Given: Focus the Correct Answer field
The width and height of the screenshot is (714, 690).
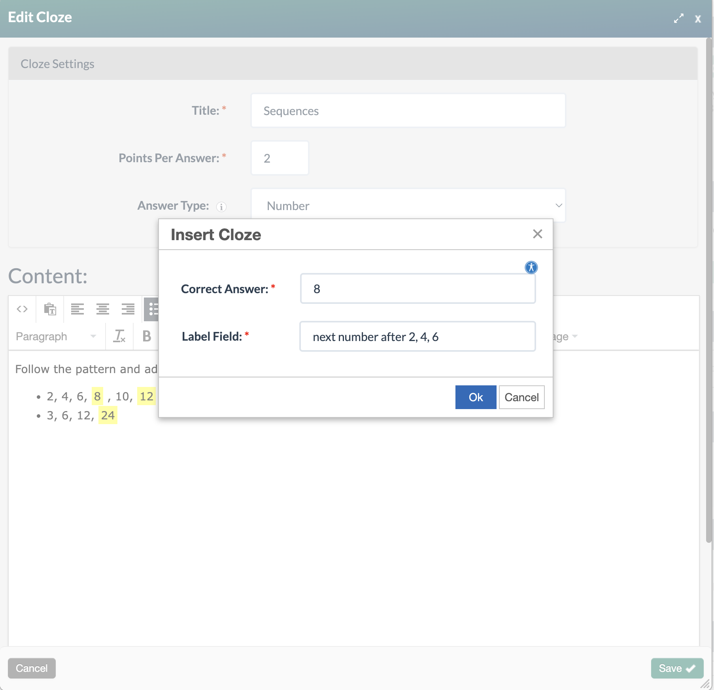Looking at the screenshot, I should (418, 289).
